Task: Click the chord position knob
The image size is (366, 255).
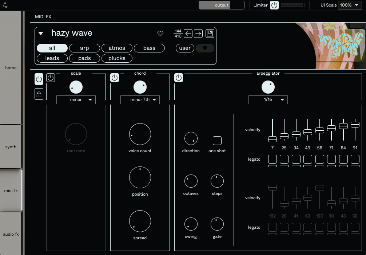Action: [x=140, y=177]
